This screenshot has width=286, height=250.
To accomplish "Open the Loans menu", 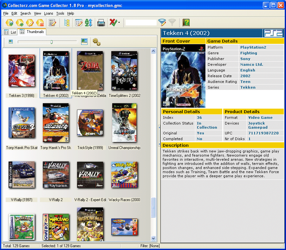I will 49,13.
